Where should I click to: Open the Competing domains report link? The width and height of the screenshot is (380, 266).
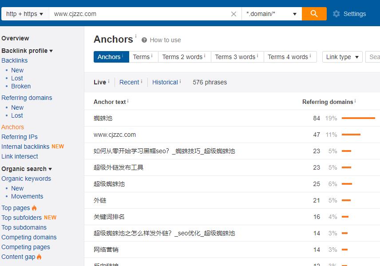[x=29, y=237]
